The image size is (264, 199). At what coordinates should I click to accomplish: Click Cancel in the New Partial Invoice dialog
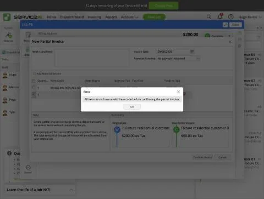click(222, 157)
